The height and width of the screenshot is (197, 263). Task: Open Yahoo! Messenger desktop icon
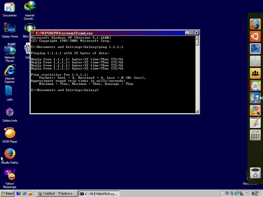(10, 179)
